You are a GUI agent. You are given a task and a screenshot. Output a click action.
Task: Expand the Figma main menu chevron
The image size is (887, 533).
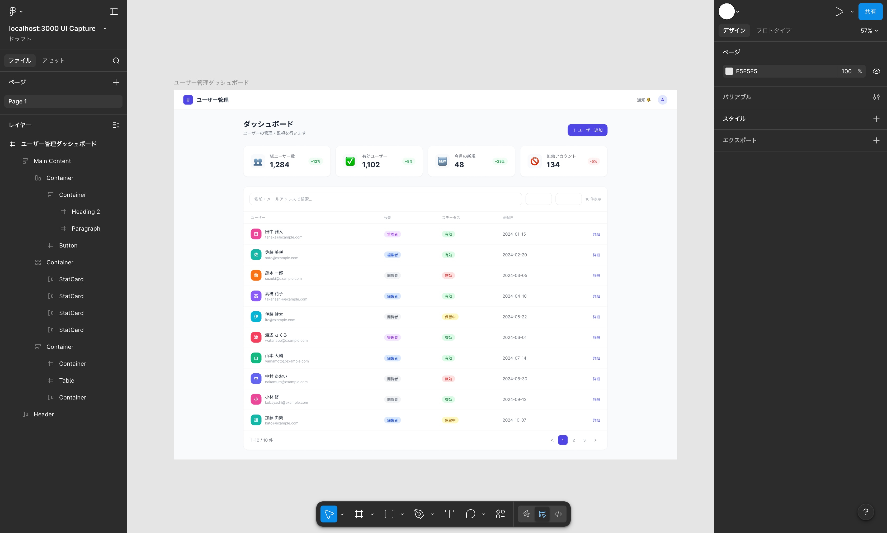[21, 12]
